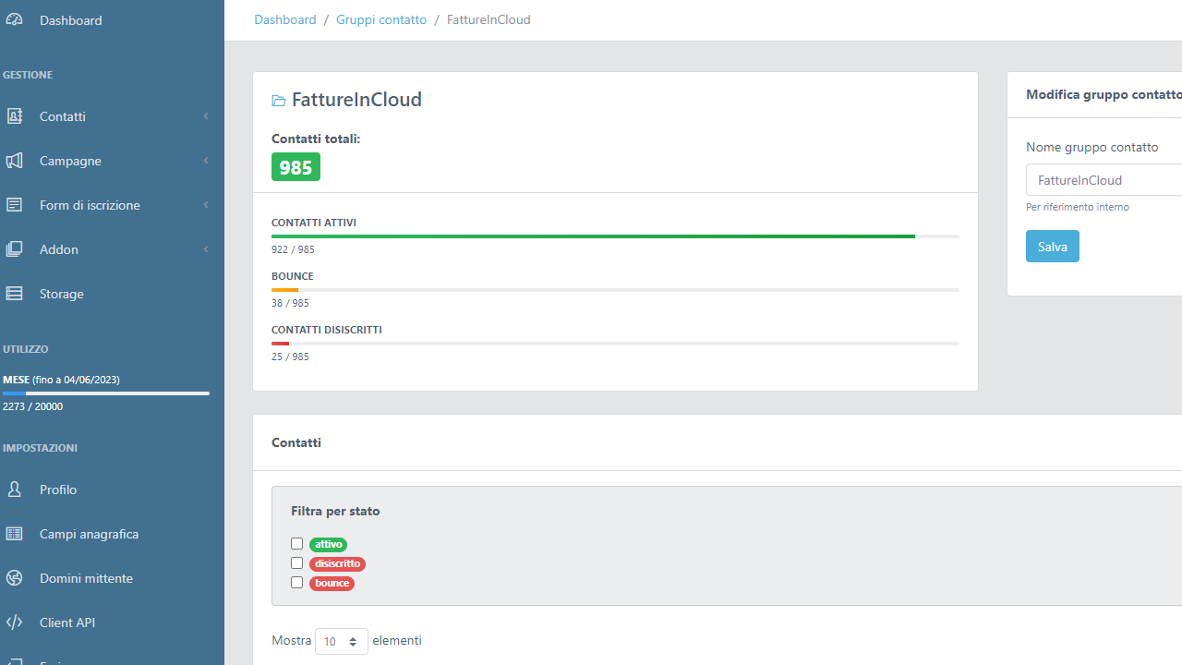1182x665 pixels.
Task: Click the 2273 / 20000 usage text
Action: (32, 406)
